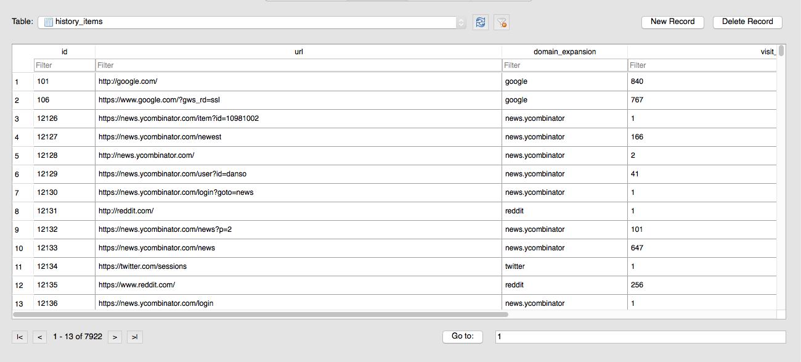801x362 pixels.
Task: Clear all table filters icon
Action: pyautogui.click(x=502, y=22)
